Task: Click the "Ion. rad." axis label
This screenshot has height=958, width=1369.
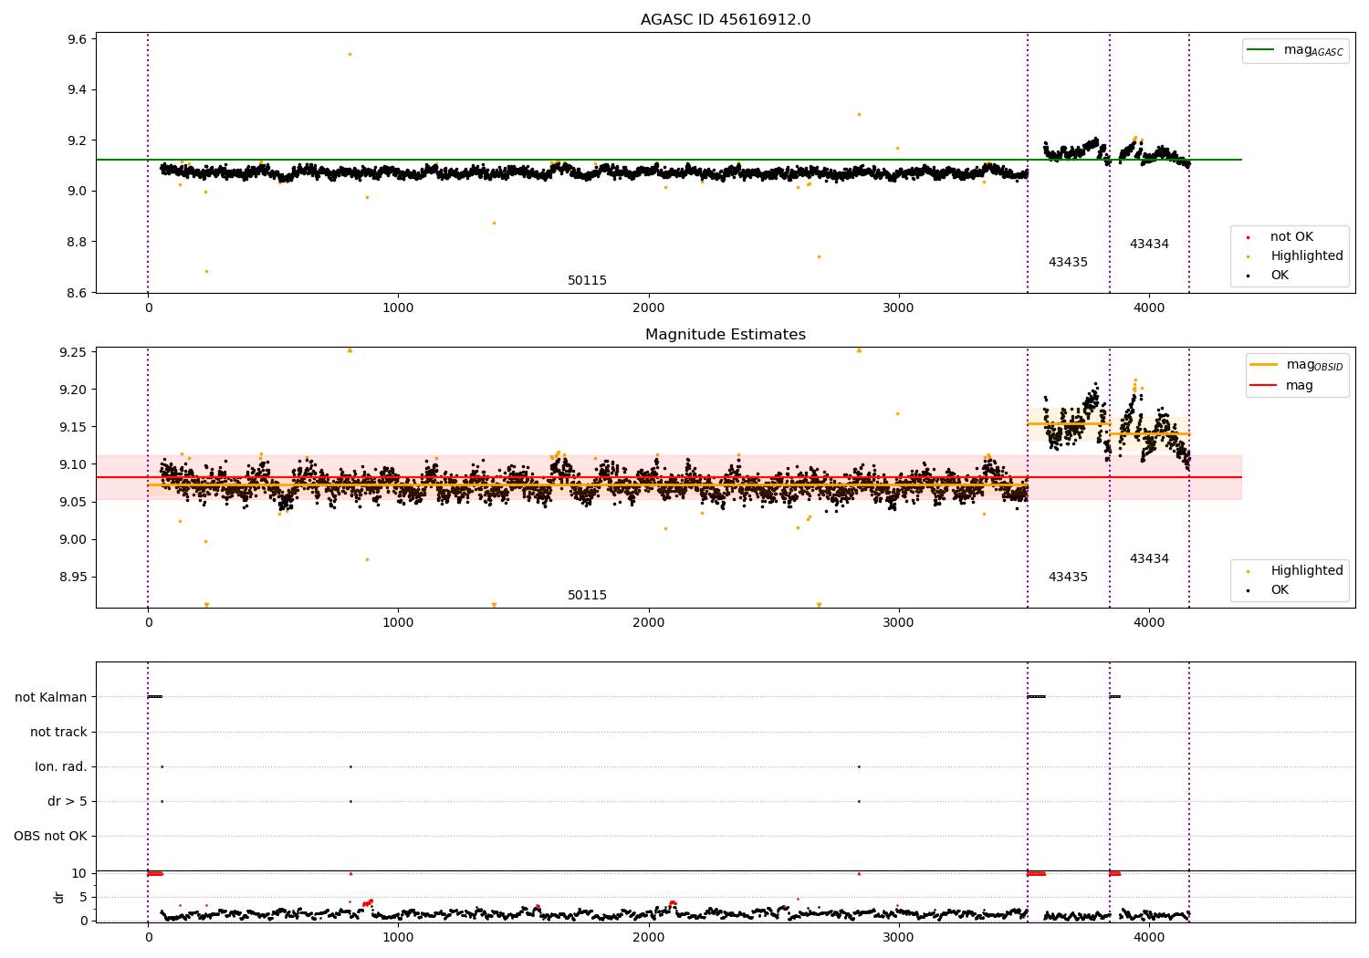Action: click(x=61, y=767)
